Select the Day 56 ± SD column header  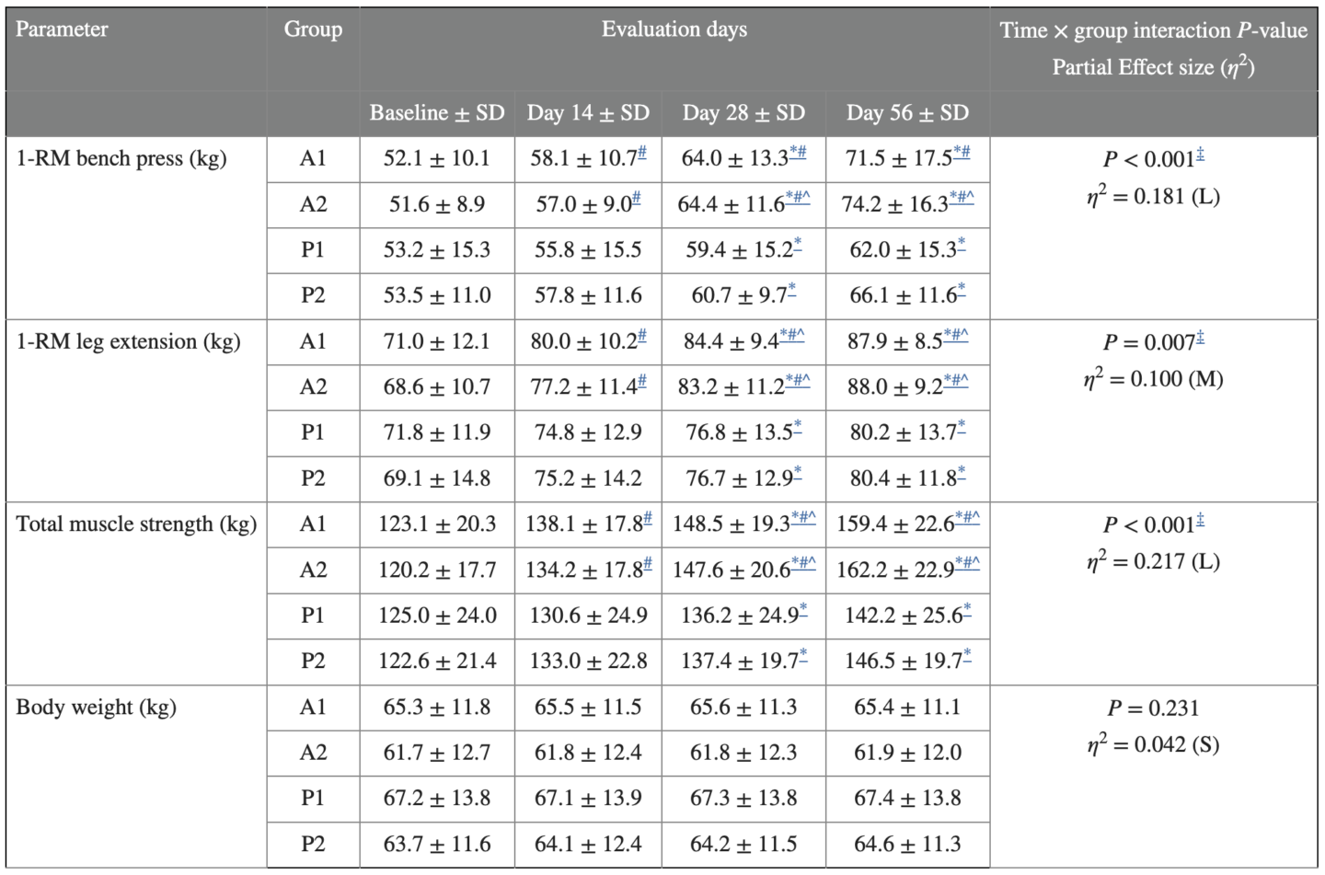point(907,113)
